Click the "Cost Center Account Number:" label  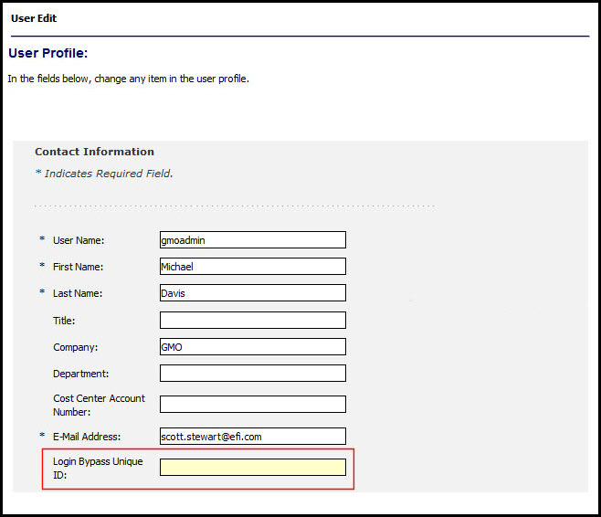point(99,405)
